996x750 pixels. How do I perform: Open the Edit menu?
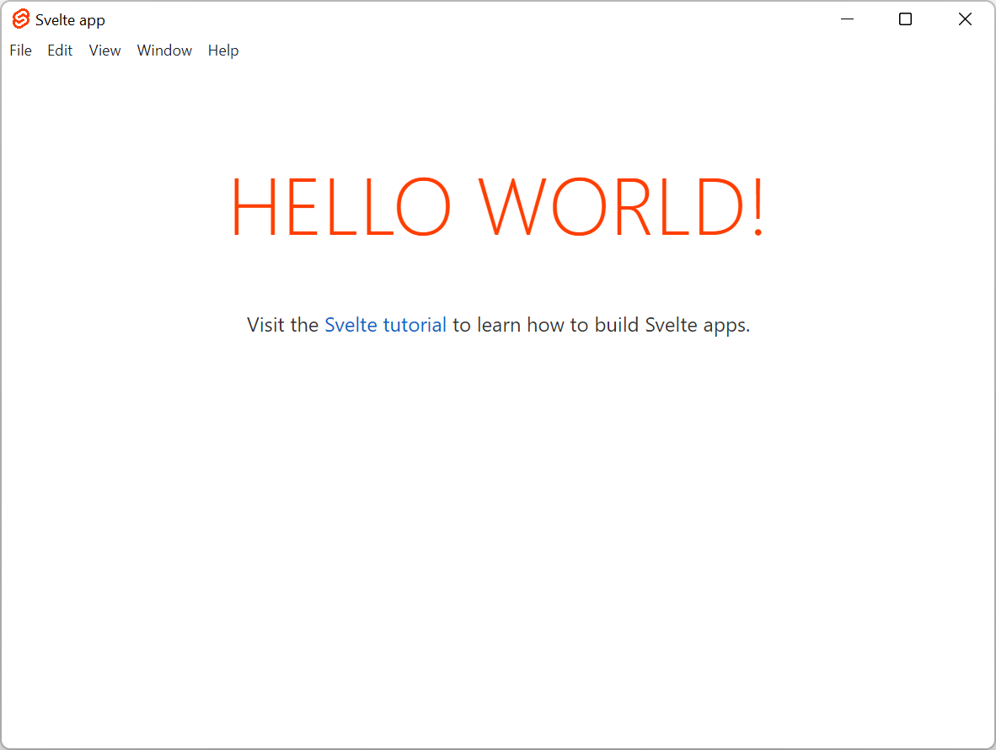tap(60, 51)
